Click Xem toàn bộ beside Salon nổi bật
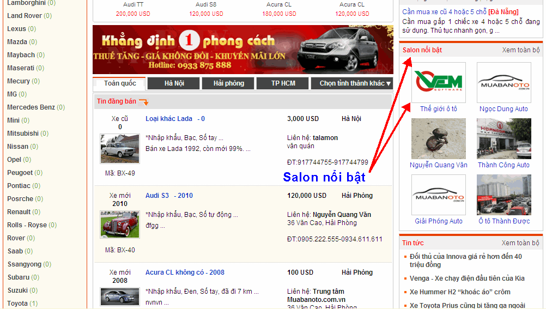Image resolution: width=546 pixels, height=309 pixels. pyautogui.click(x=520, y=50)
